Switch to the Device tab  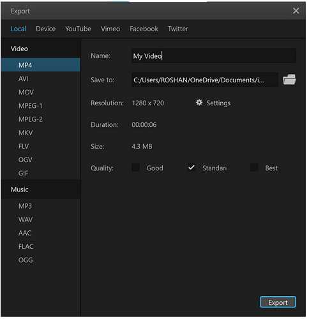point(46,29)
